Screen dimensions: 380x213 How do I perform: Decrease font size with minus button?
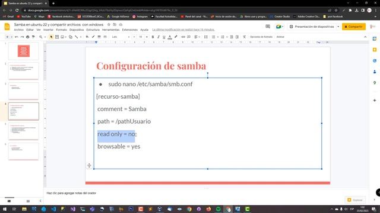134,37
